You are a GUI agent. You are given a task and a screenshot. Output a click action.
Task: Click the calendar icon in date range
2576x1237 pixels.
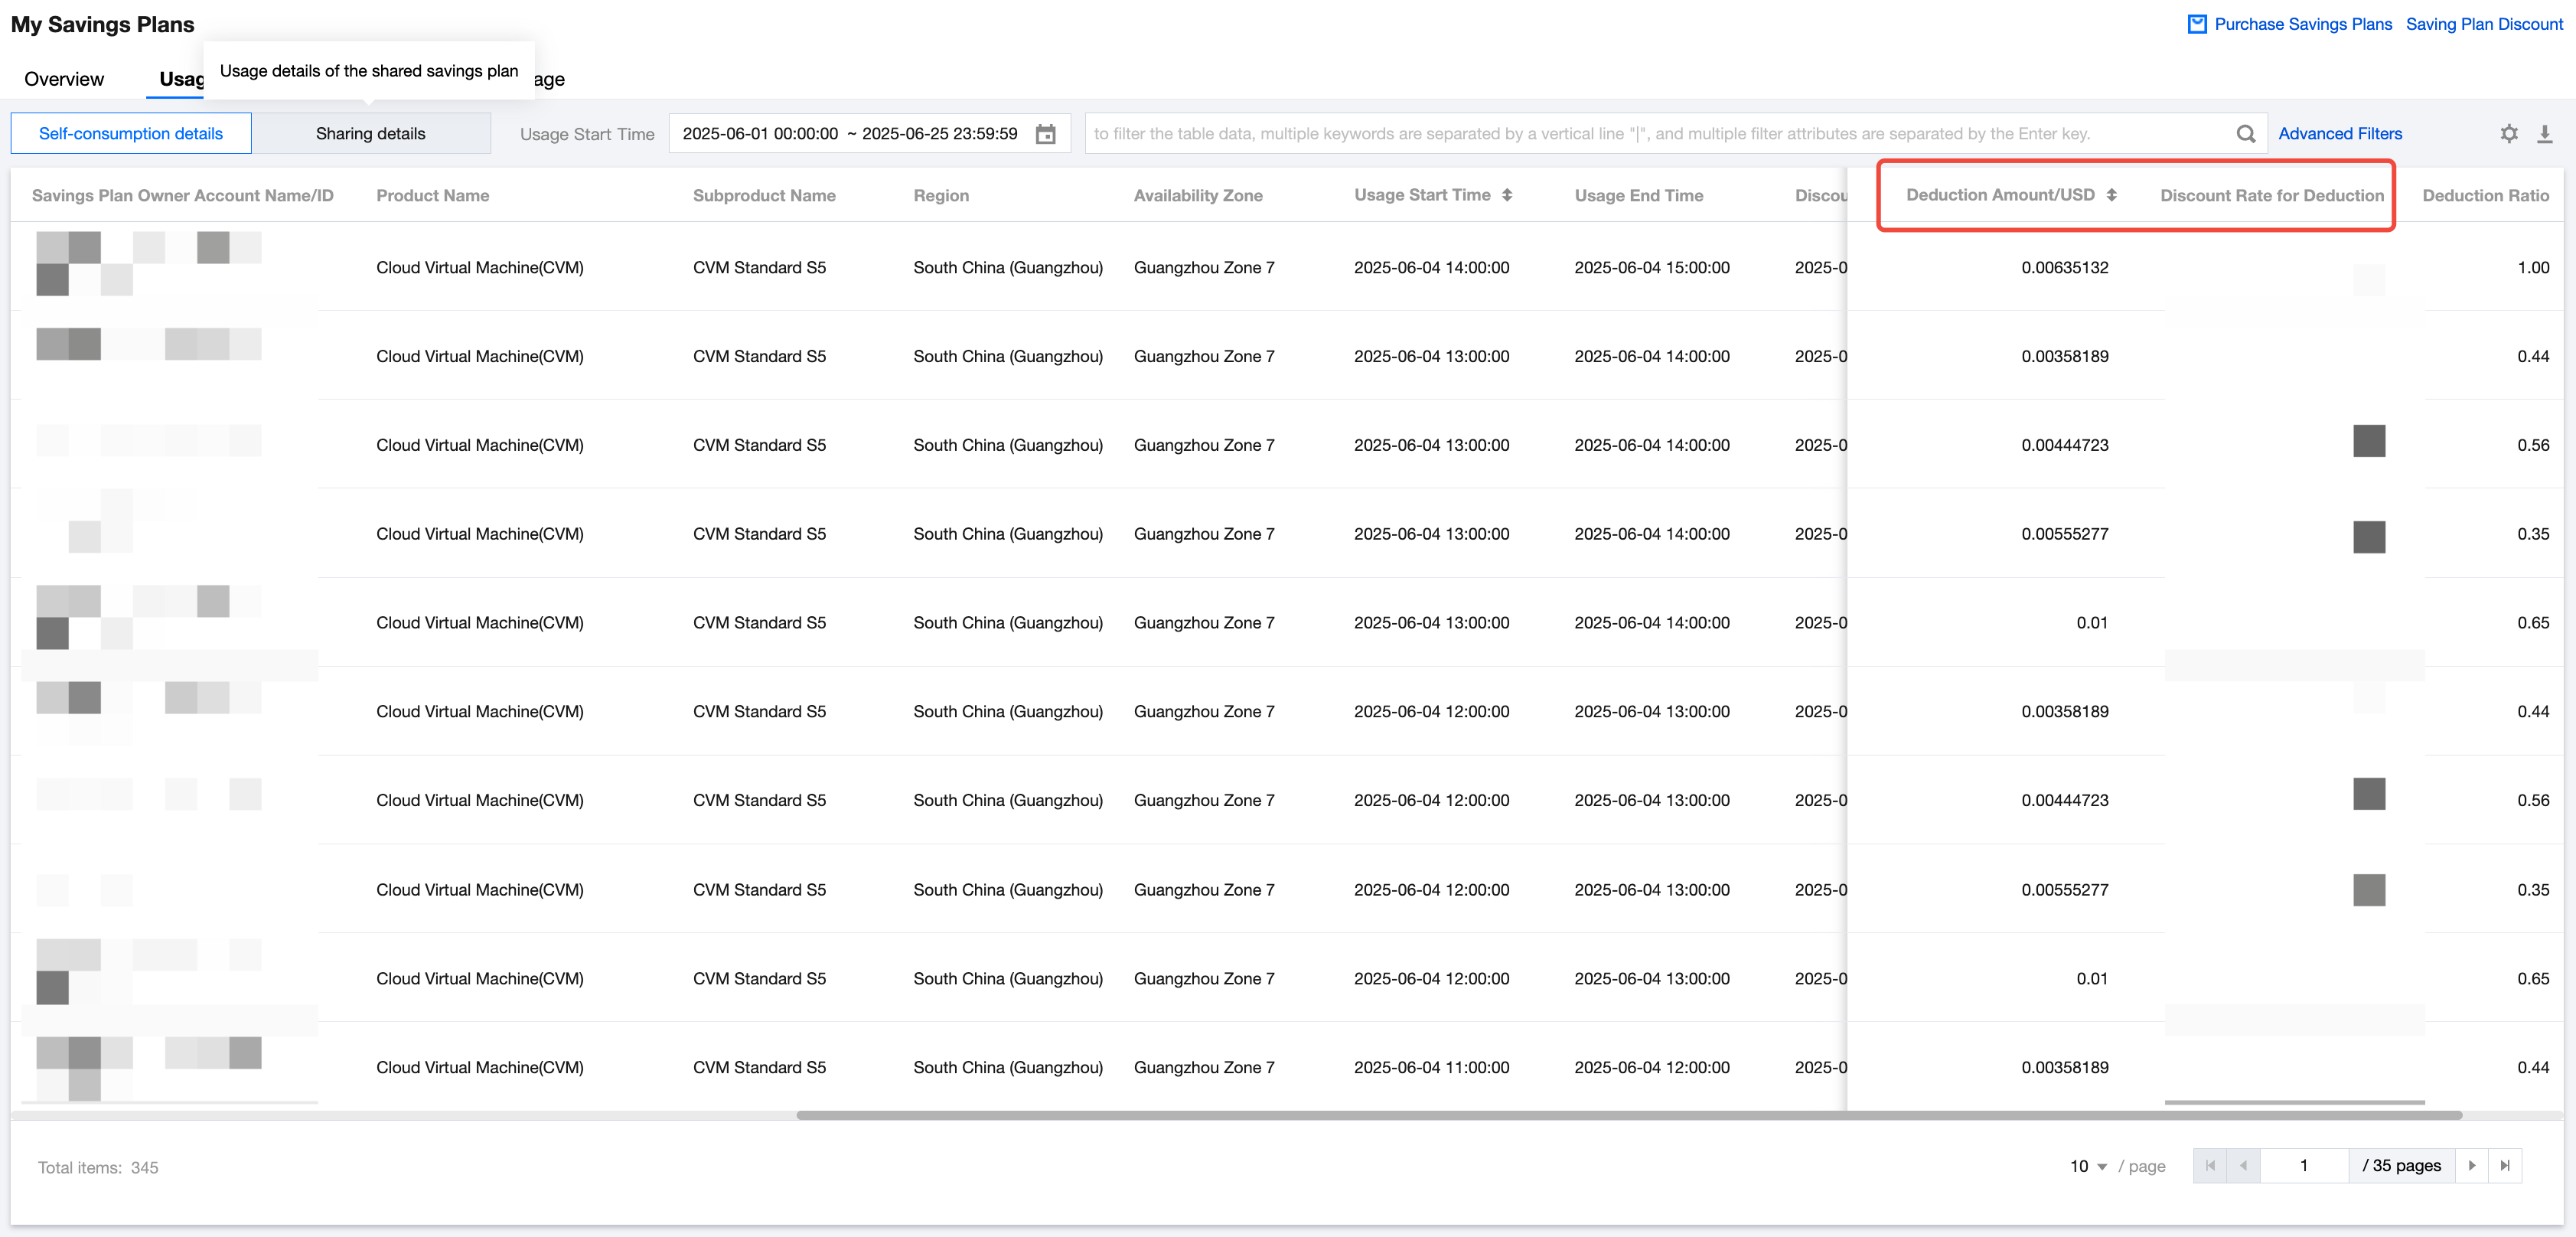(x=1045, y=134)
